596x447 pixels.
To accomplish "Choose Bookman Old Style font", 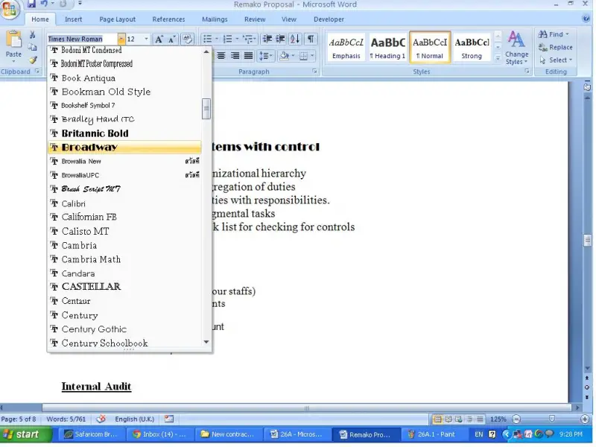I will tap(124, 92).
